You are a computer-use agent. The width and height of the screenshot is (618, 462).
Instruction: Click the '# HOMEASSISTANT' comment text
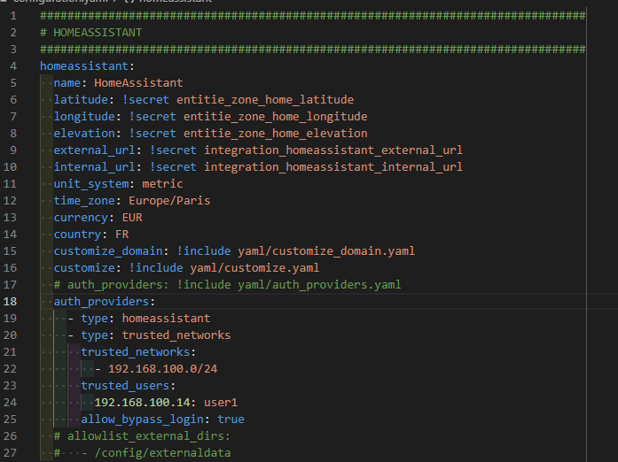[x=91, y=32]
